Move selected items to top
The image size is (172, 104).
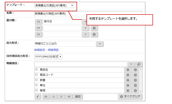[46, 97]
